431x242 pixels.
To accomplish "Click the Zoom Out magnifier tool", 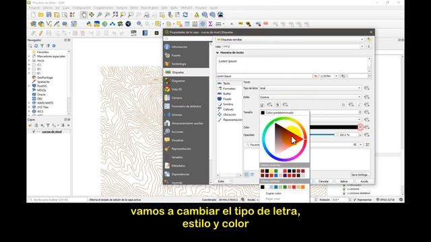I will coord(107,15).
